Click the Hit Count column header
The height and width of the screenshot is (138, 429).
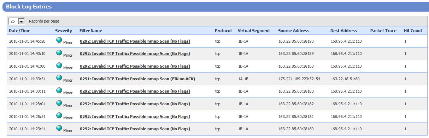pyautogui.click(x=413, y=31)
